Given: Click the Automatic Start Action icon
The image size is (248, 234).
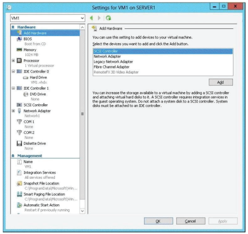Looking at the screenshot, I should 19,205.
